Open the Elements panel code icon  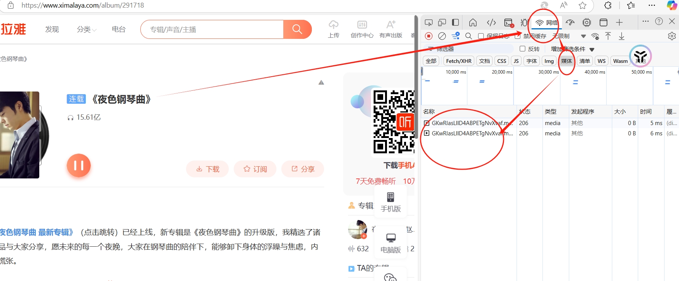[x=491, y=22]
